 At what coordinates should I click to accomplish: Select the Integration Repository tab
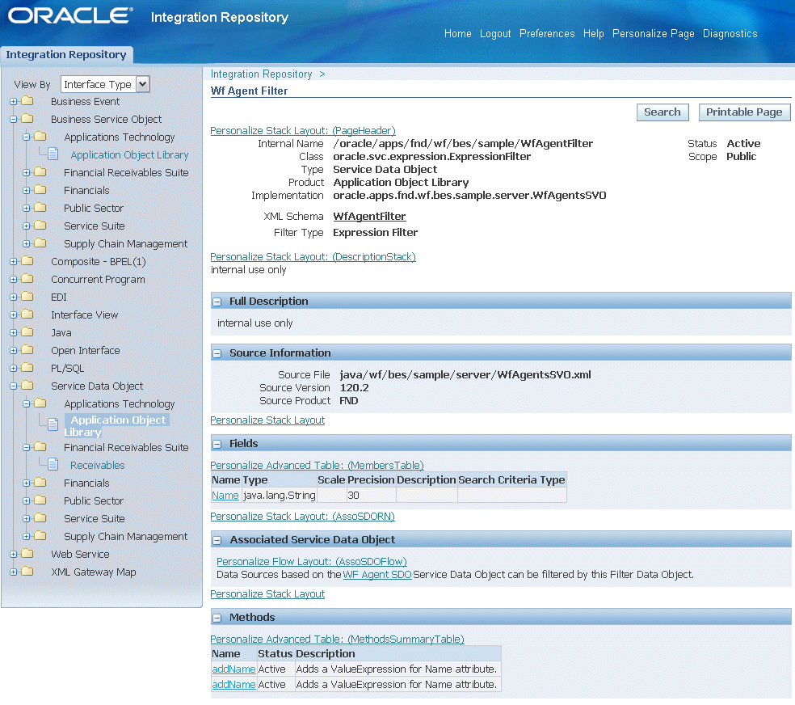coord(66,55)
